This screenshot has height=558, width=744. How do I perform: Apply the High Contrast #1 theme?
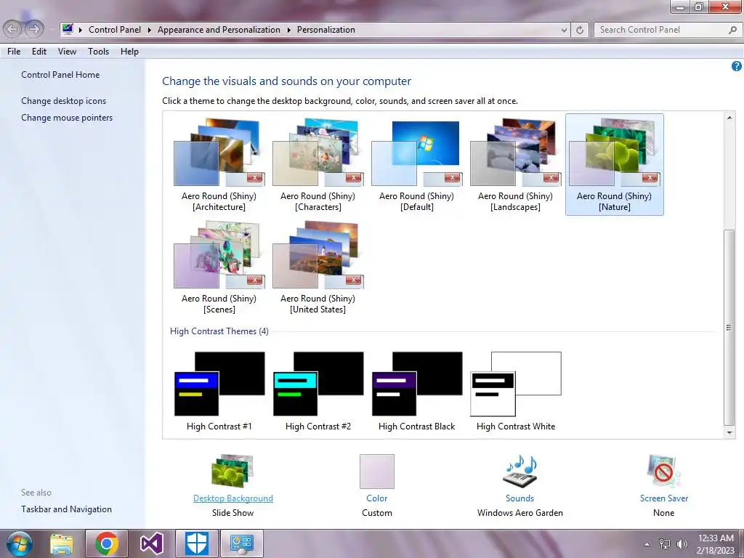(219, 392)
